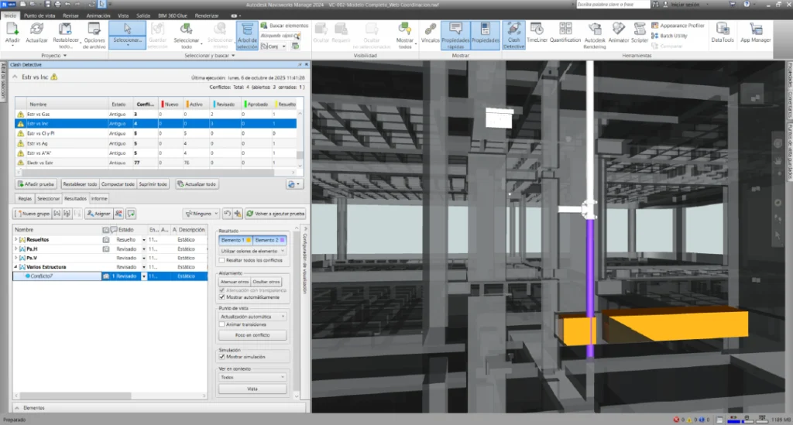Screen dimensions: 793x425
Task: Expand the Pa.H group
Action: (x=15, y=248)
